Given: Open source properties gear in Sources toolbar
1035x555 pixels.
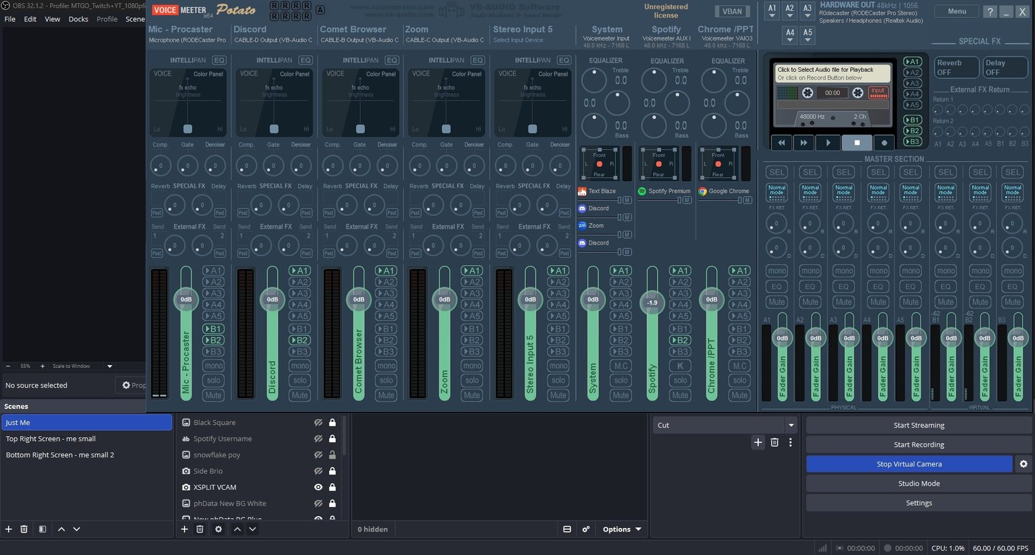Looking at the screenshot, I should (x=219, y=529).
